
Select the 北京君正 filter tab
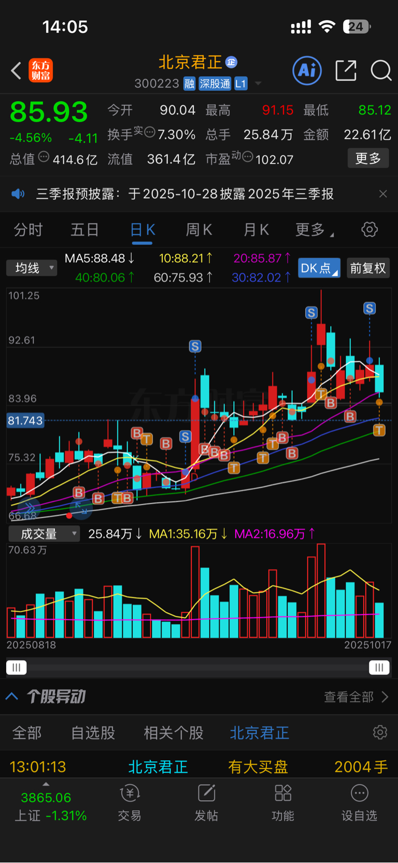click(x=260, y=733)
